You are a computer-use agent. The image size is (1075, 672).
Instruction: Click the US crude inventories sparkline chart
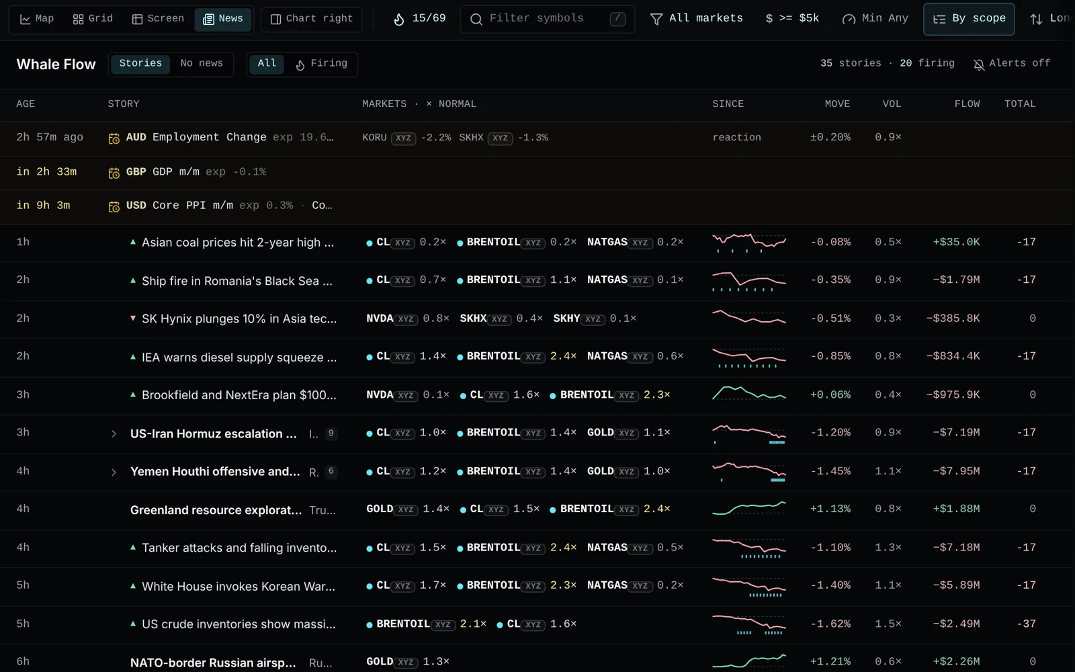(749, 624)
